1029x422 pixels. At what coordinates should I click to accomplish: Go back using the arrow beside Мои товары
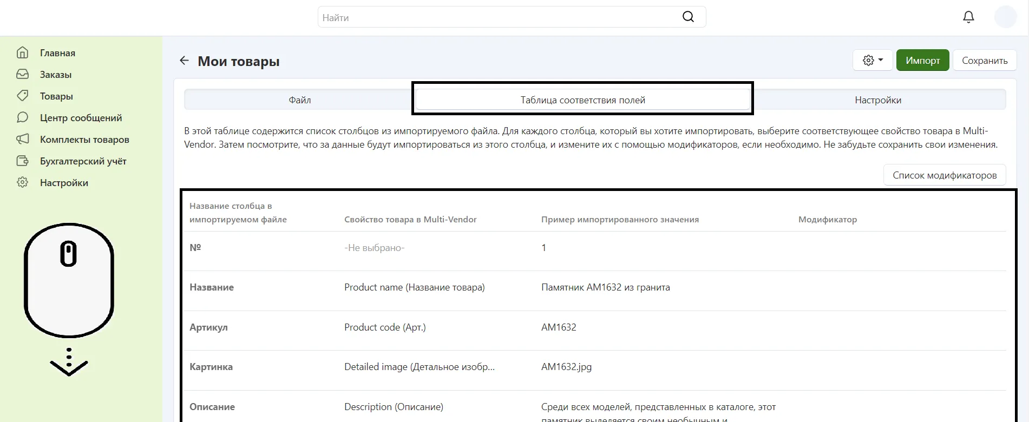(x=184, y=61)
